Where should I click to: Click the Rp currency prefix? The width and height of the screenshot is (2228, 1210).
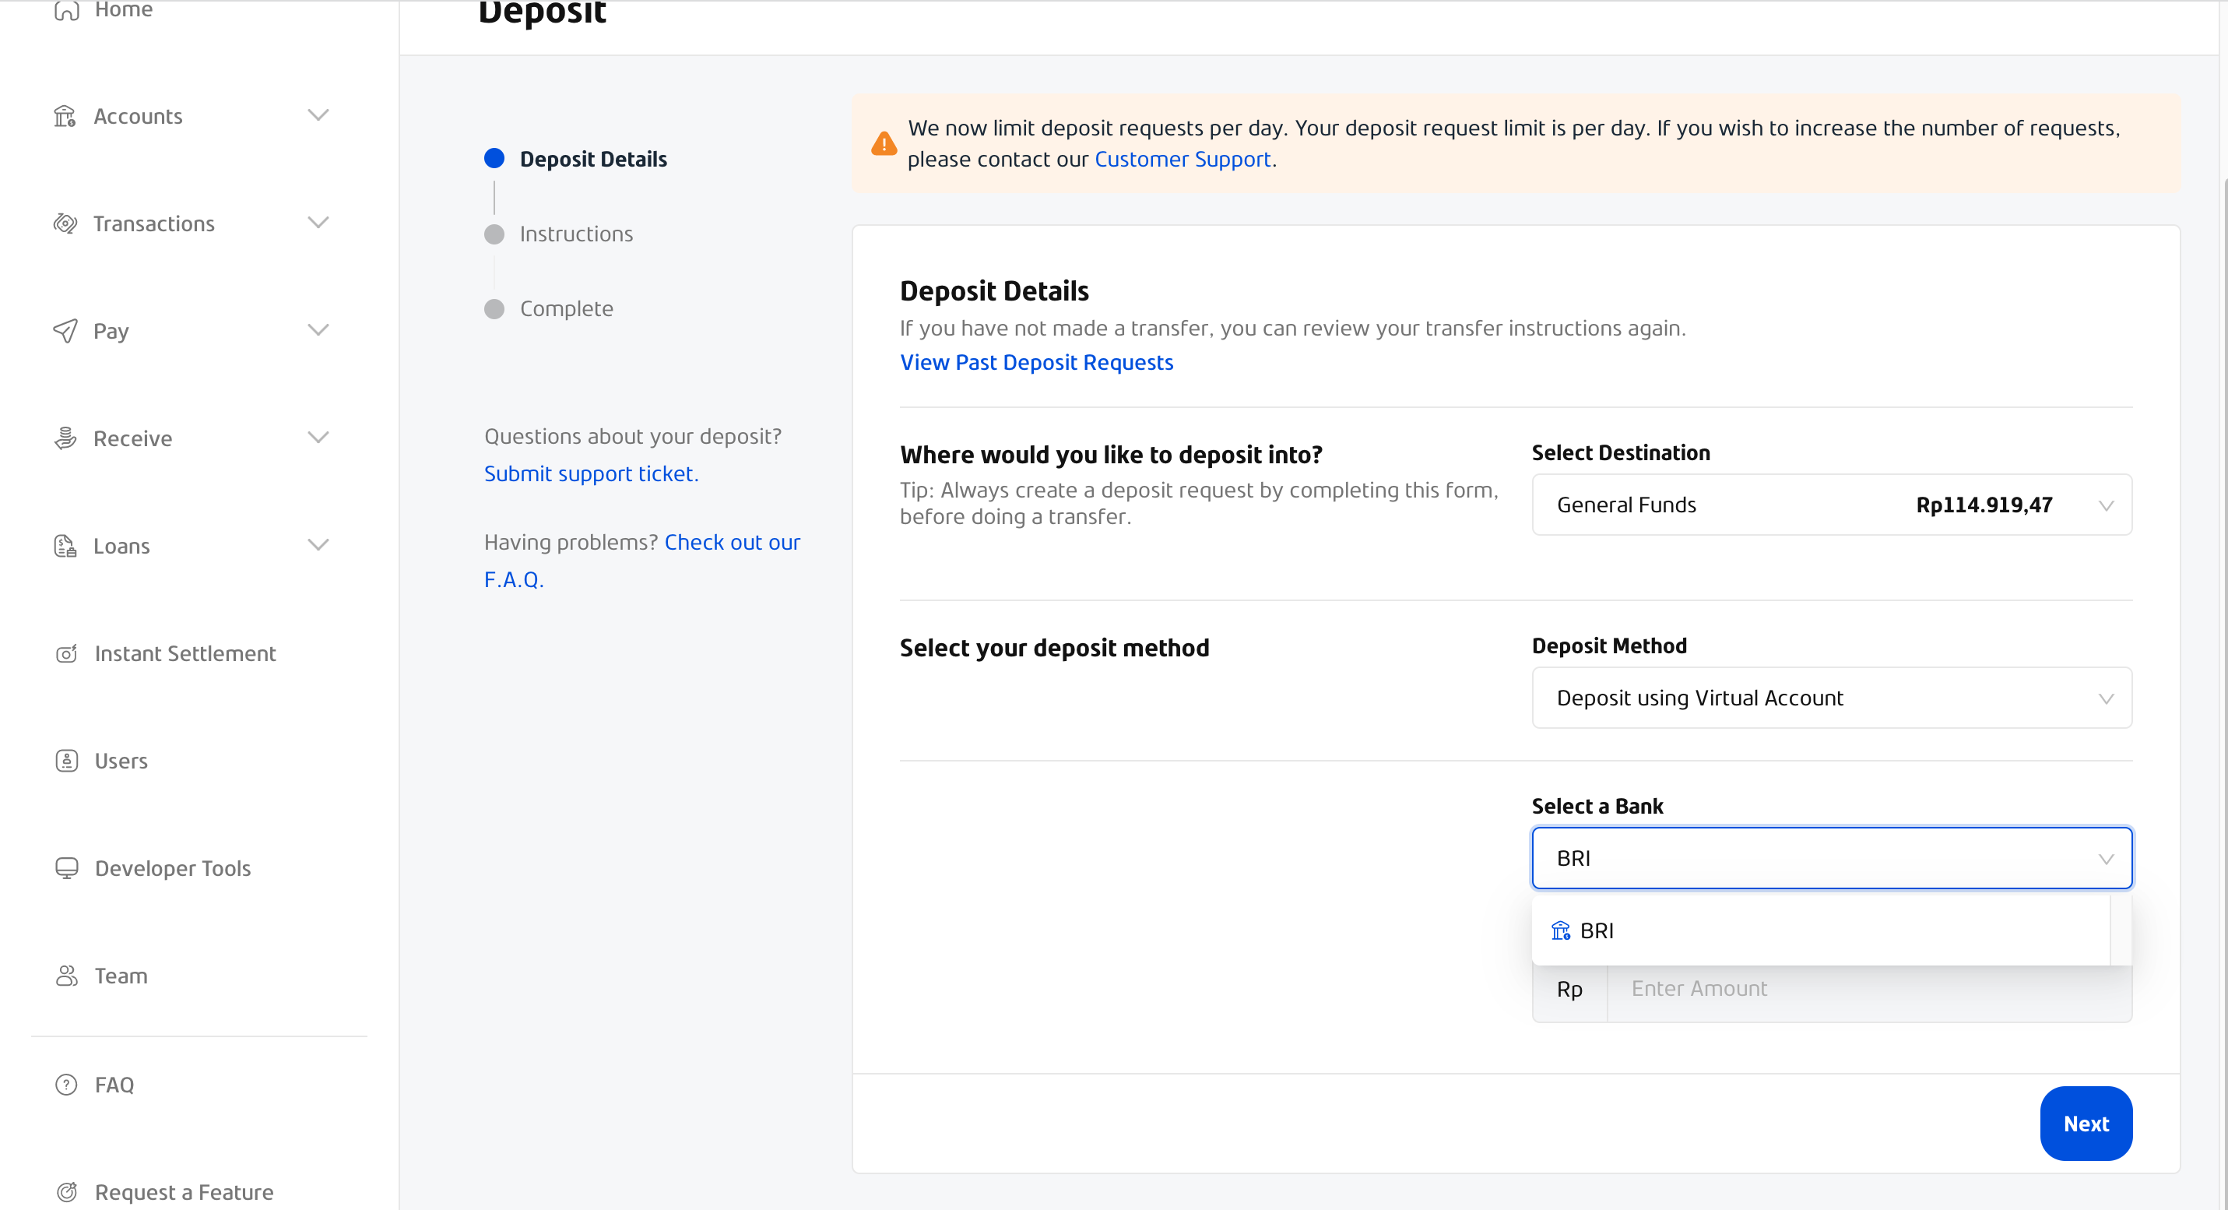(x=1570, y=989)
